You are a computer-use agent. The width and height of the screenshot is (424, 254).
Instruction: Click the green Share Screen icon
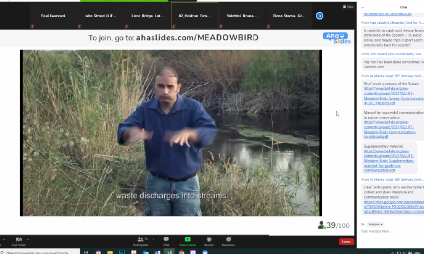187,239
